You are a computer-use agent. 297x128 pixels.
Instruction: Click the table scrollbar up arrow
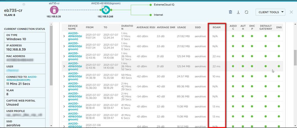(x=295, y=24)
